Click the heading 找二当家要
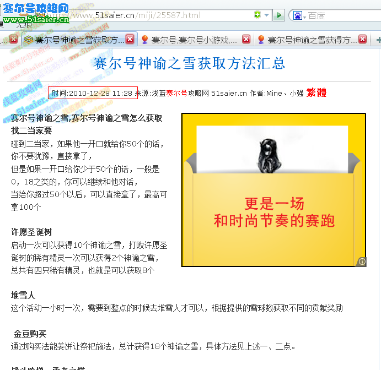This screenshot has width=381, height=370. (31, 131)
